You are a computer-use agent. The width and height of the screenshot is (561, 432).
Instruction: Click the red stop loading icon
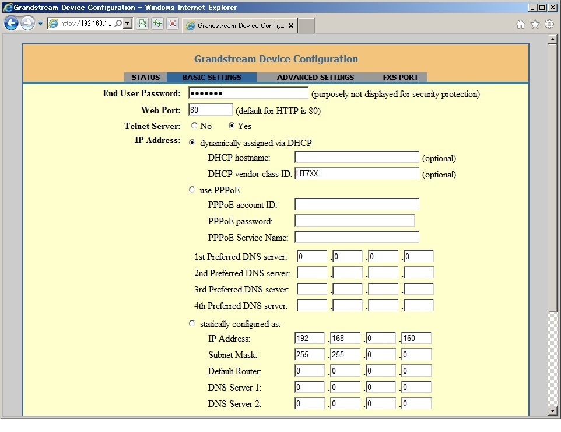tap(173, 23)
